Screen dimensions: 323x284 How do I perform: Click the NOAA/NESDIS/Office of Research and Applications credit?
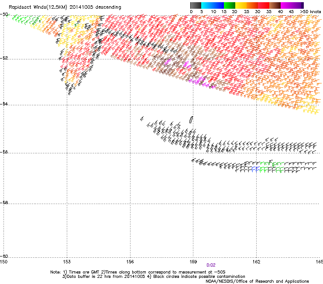(x=257, y=281)
